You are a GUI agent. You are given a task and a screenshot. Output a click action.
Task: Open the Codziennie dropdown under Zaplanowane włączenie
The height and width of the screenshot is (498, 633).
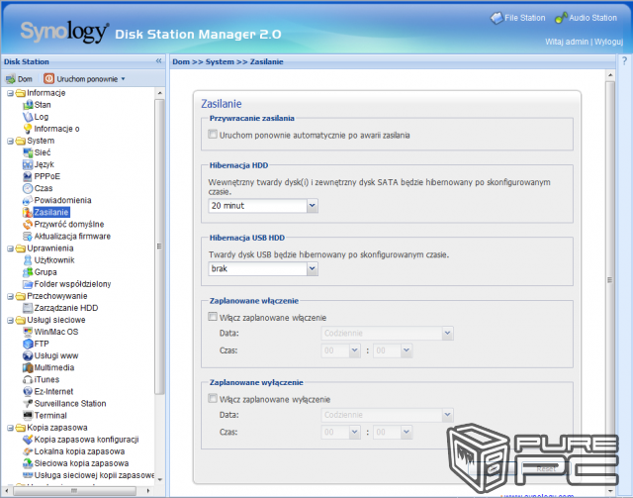point(447,334)
